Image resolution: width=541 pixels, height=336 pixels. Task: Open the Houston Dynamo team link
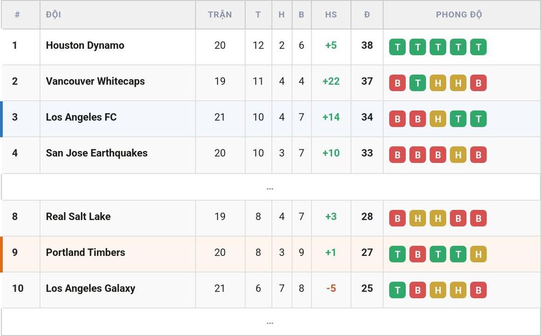(x=85, y=45)
